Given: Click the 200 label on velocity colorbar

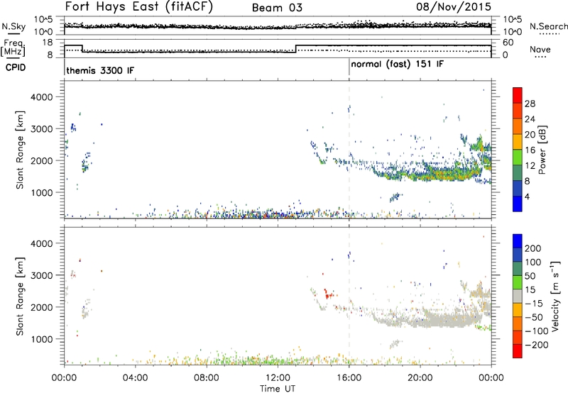Looking at the screenshot, I should (x=533, y=248).
